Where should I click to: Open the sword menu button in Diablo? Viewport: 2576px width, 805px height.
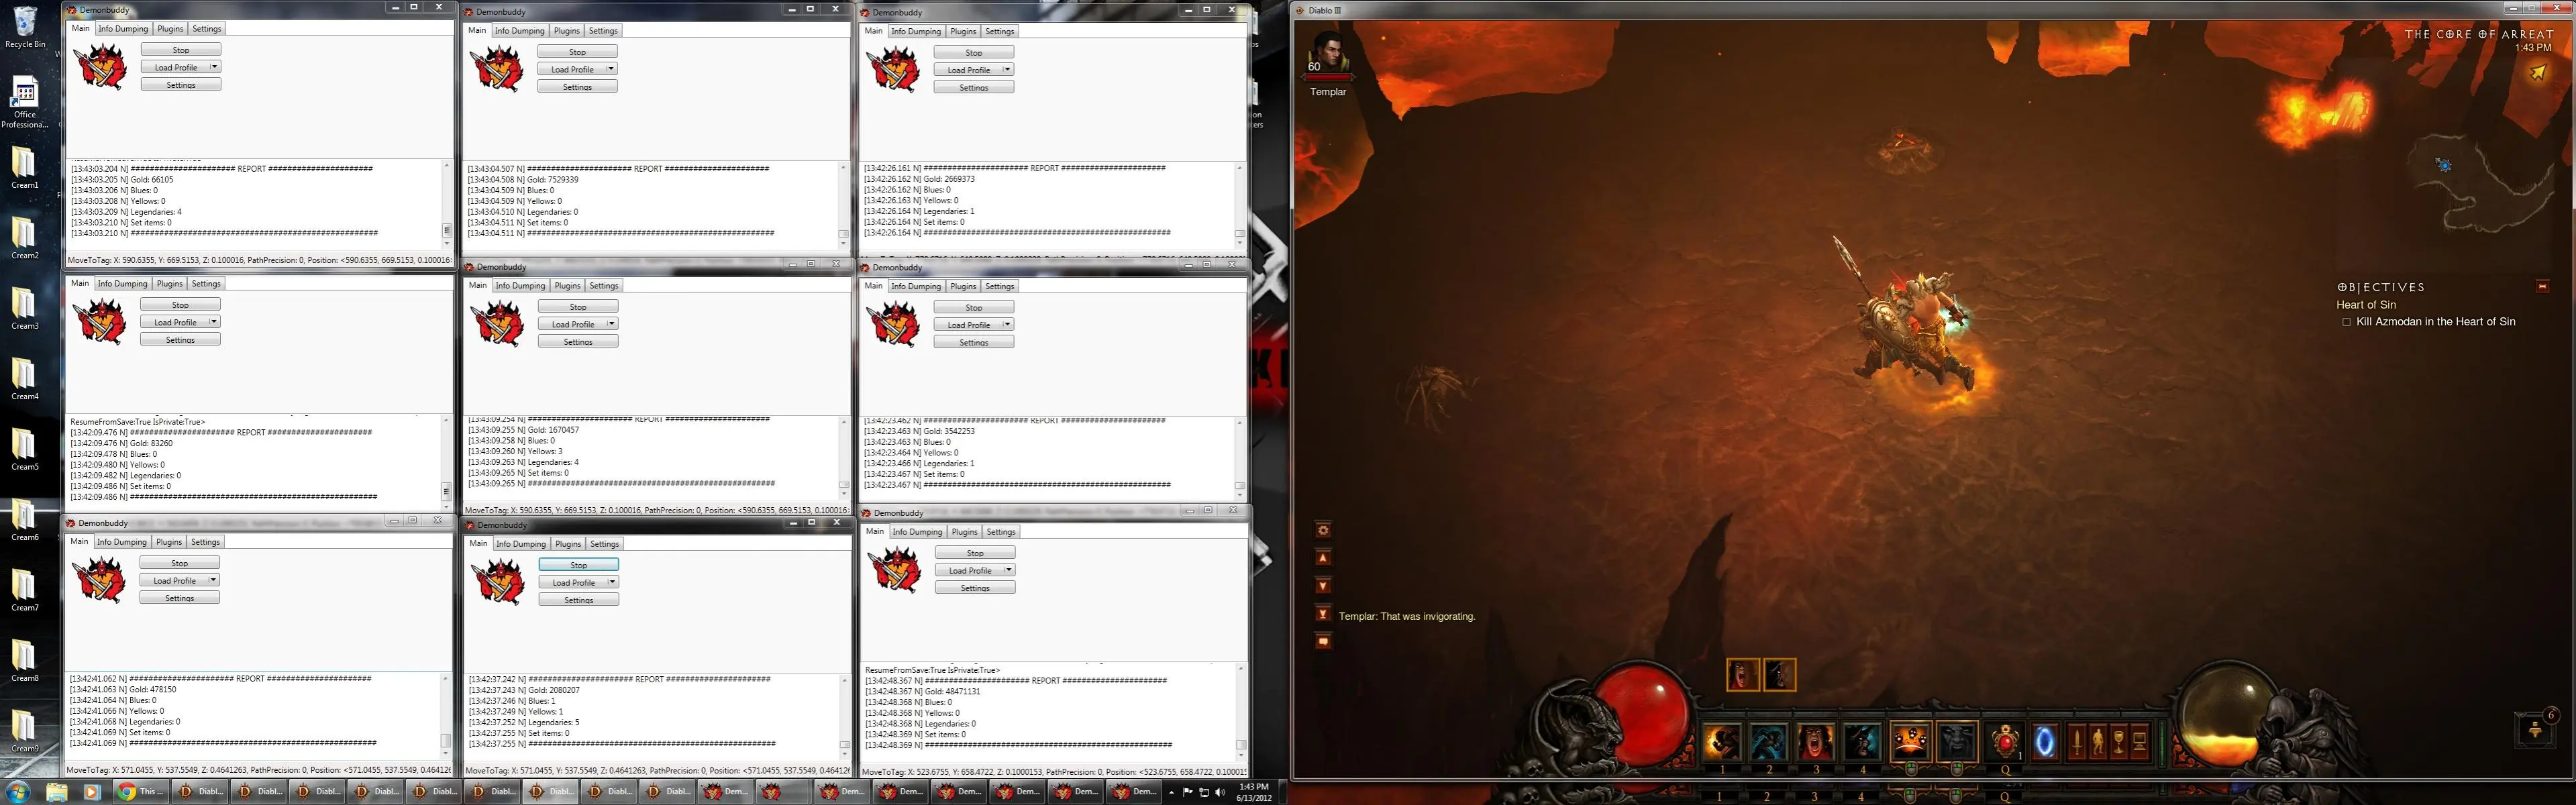2077,743
